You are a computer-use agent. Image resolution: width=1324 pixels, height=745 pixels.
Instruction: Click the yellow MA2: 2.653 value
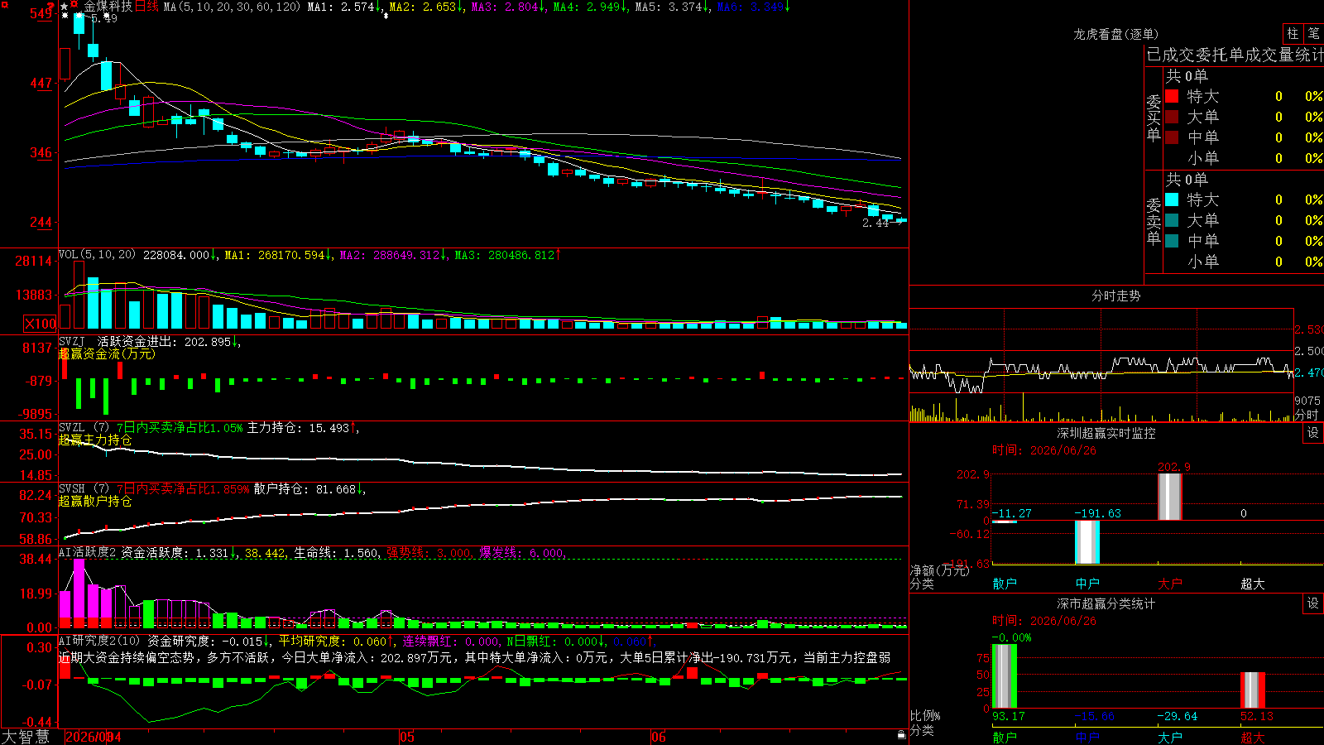(x=425, y=7)
